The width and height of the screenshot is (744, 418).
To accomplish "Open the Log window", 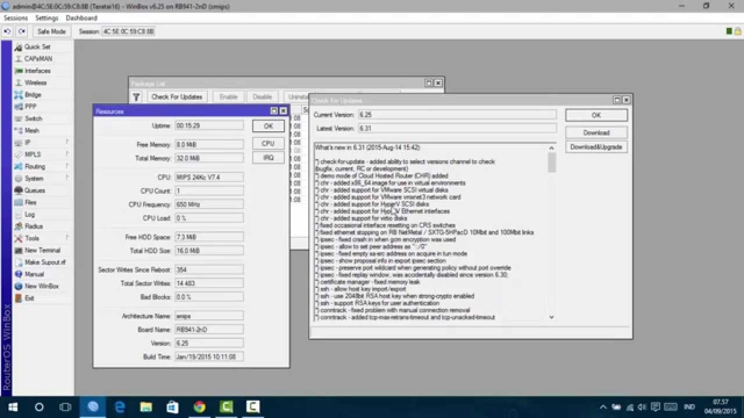I will [x=29, y=214].
